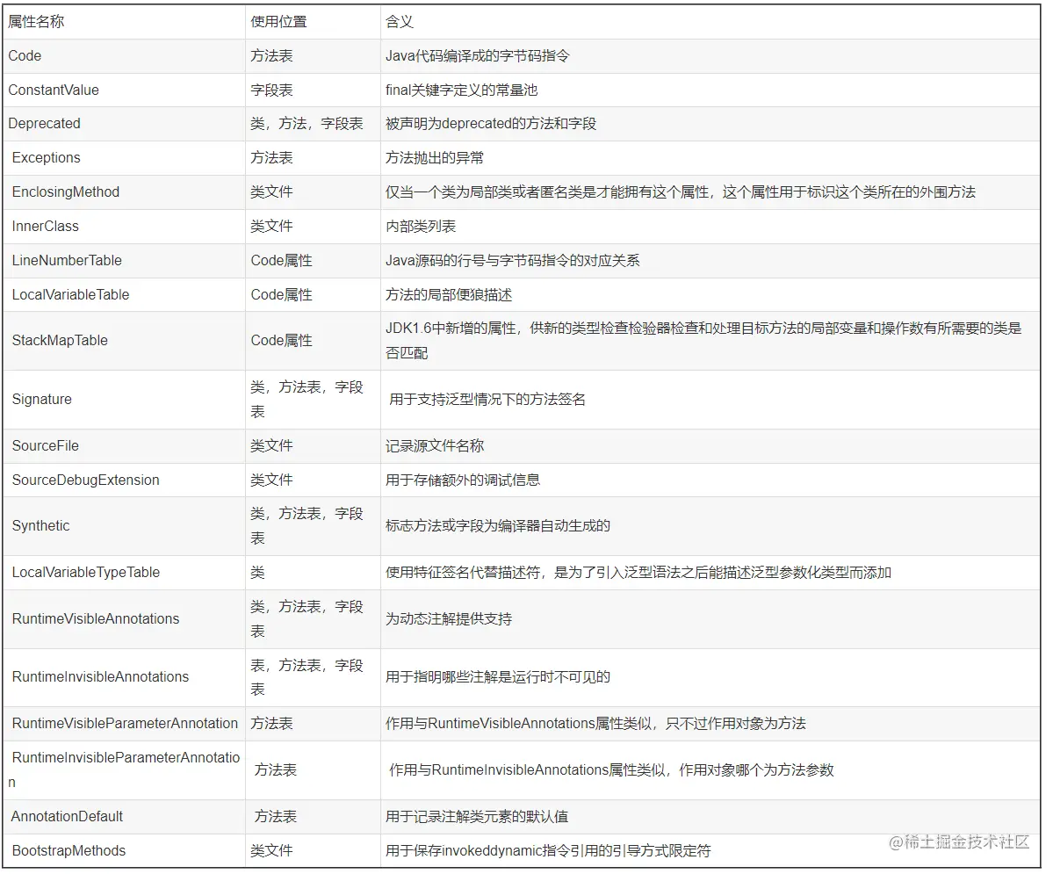This screenshot has width=1053, height=874.
Task: Select "类，方法，字段表" in Deprecated row
Action: (x=307, y=124)
